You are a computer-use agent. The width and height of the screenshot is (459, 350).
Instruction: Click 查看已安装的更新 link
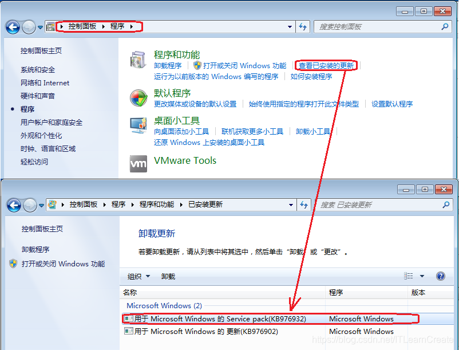pos(326,66)
